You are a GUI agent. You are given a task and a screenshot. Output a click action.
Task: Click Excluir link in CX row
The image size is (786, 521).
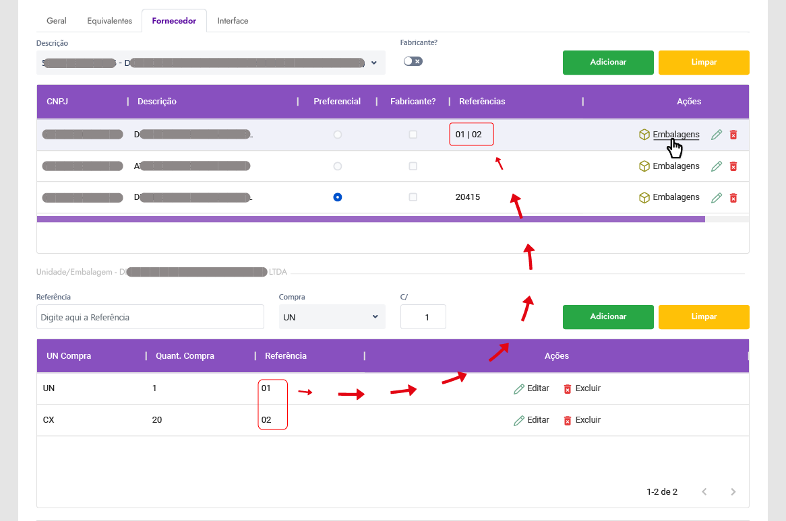click(588, 420)
